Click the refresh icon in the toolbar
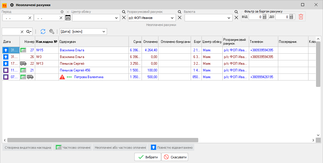This screenshot has height=163, width=323. 43,31
